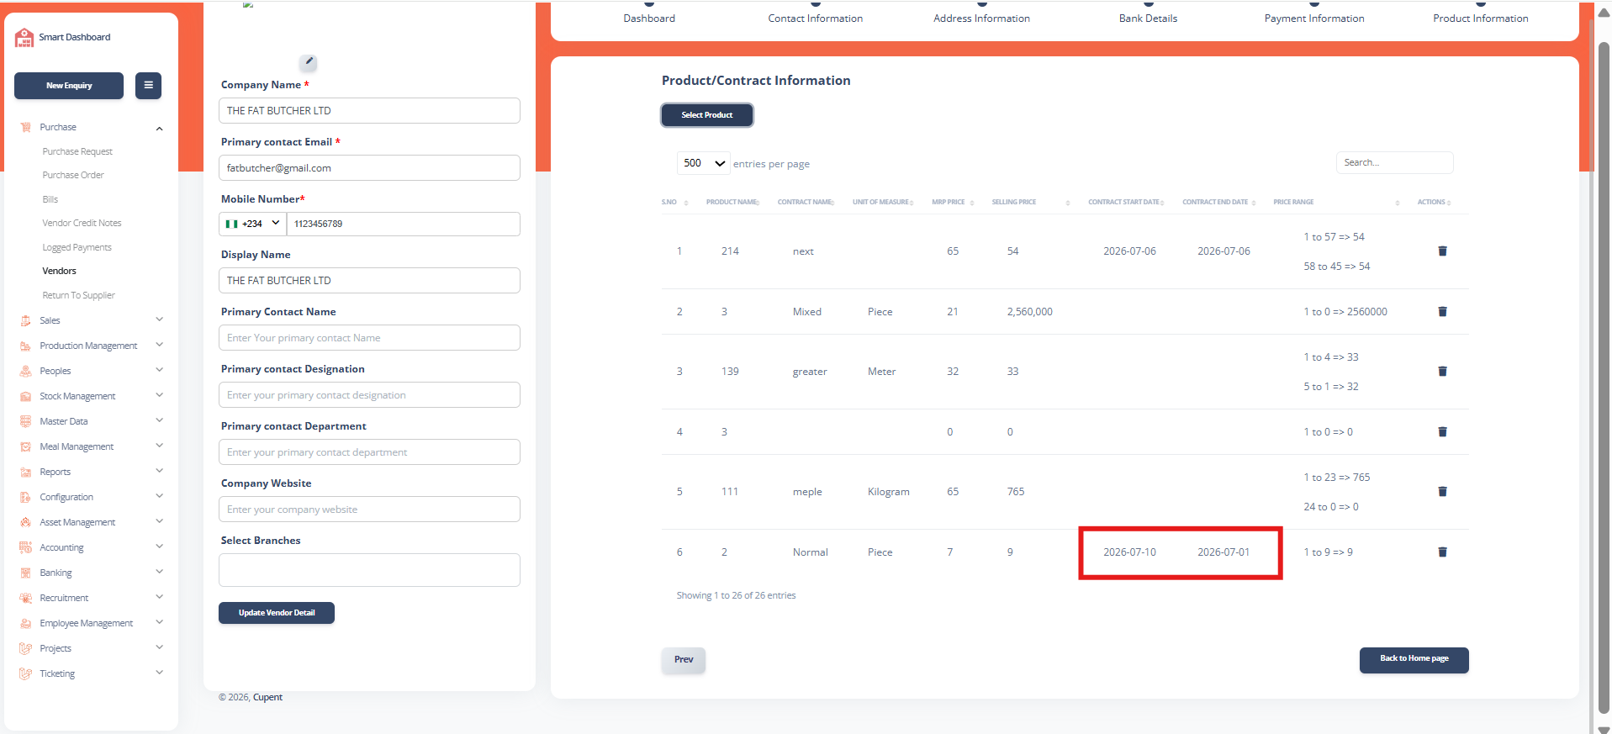Click the Projects icon in sidebar
This screenshot has height=734, width=1612.
point(25,648)
